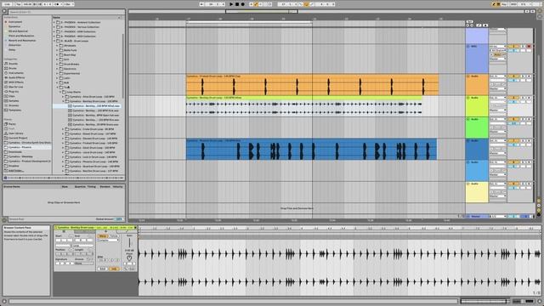Screen dimensions: 544x306
Task: Select the Master track header
Action: point(477,216)
